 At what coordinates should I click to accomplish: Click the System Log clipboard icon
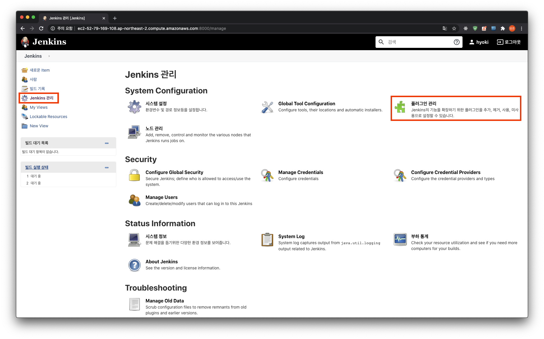tap(267, 240)
